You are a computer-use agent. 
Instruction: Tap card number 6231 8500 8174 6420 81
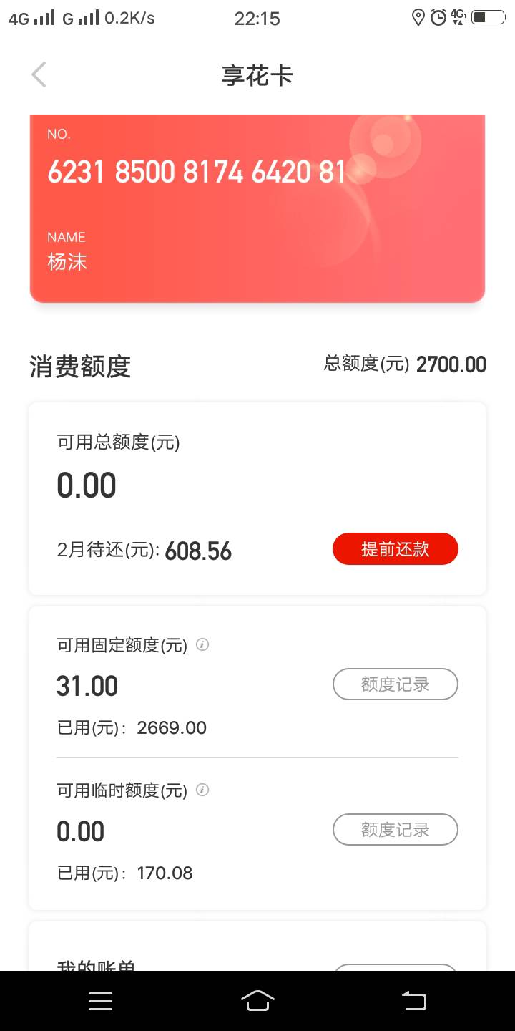197,172
